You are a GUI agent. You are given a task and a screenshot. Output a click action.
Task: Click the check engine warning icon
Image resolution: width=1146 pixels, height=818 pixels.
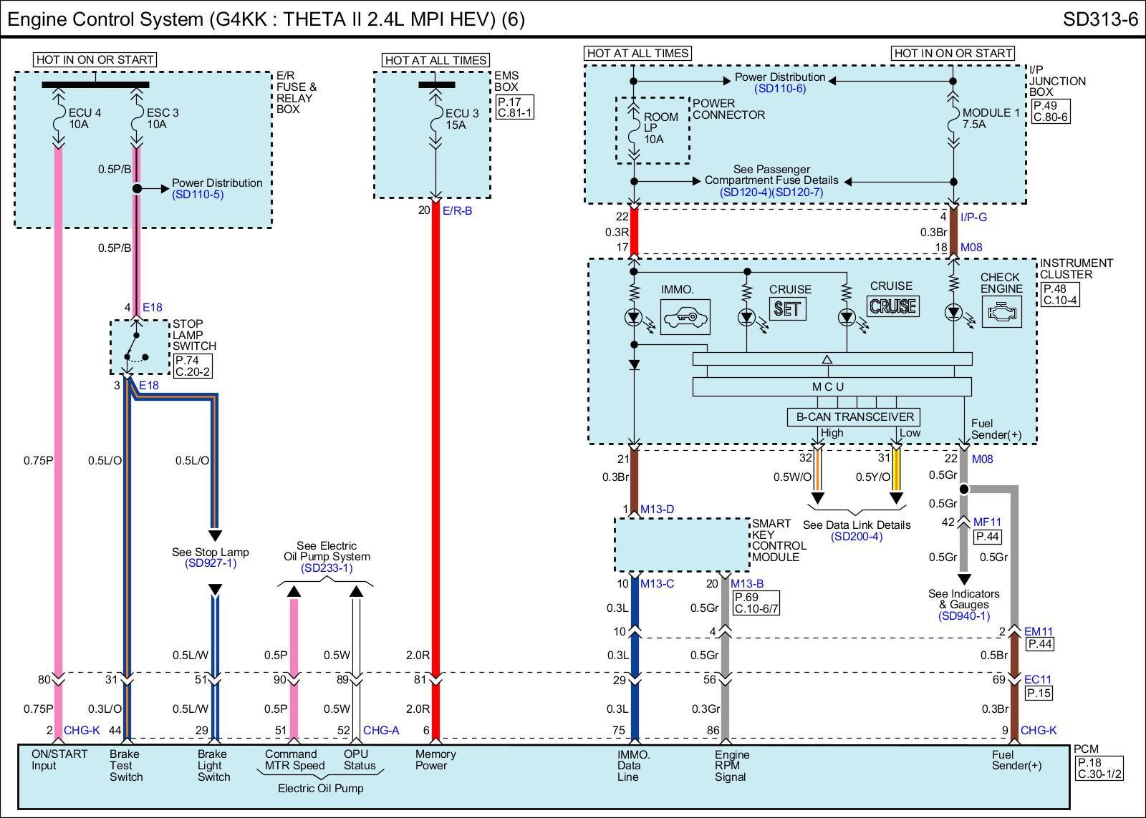click(1001, 311)
